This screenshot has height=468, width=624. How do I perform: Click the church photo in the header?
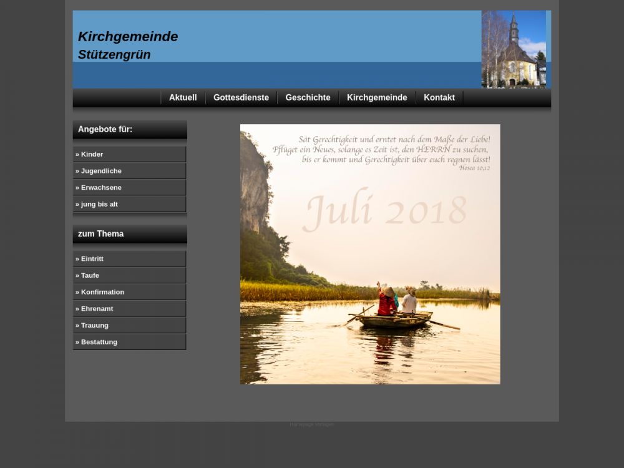tap(514, 49)
